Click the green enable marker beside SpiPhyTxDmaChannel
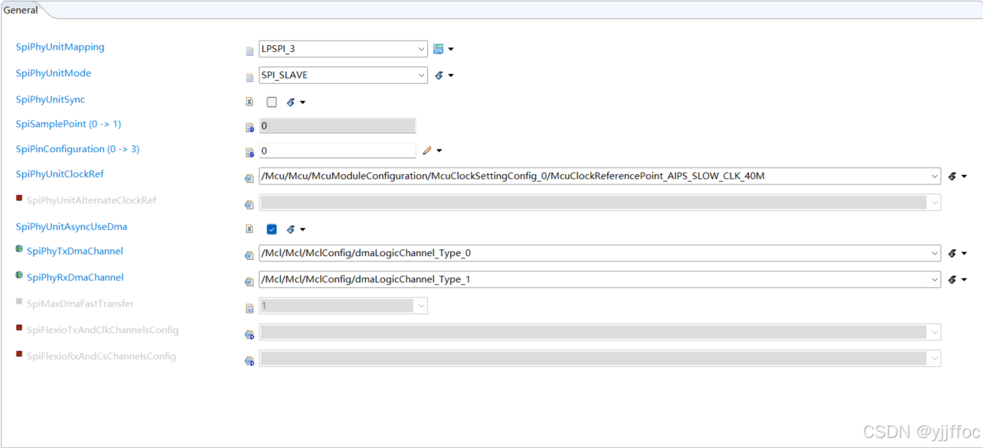This screenshot has width=983, height=448. (x=19, y=249)
